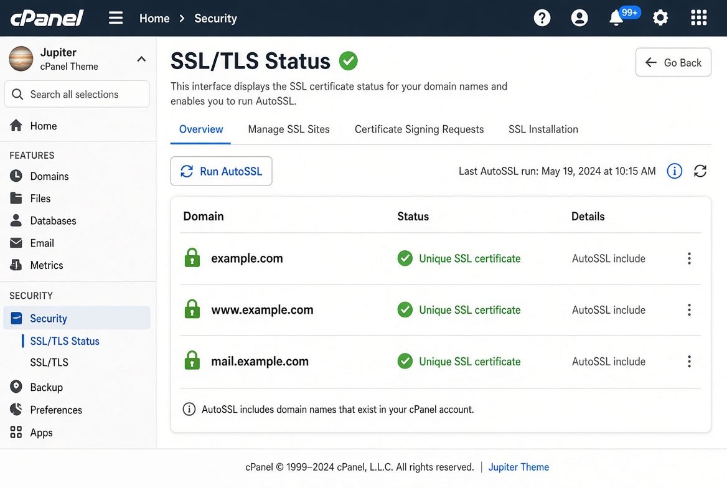Click the Status column header

[x=413, y=216]
